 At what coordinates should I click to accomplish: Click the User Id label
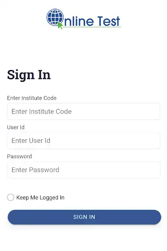coord(16,127)
